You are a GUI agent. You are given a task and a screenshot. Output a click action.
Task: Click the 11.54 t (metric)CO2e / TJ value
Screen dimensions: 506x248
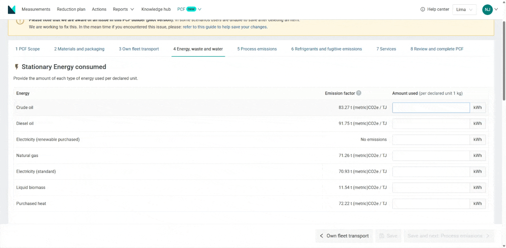363,188
